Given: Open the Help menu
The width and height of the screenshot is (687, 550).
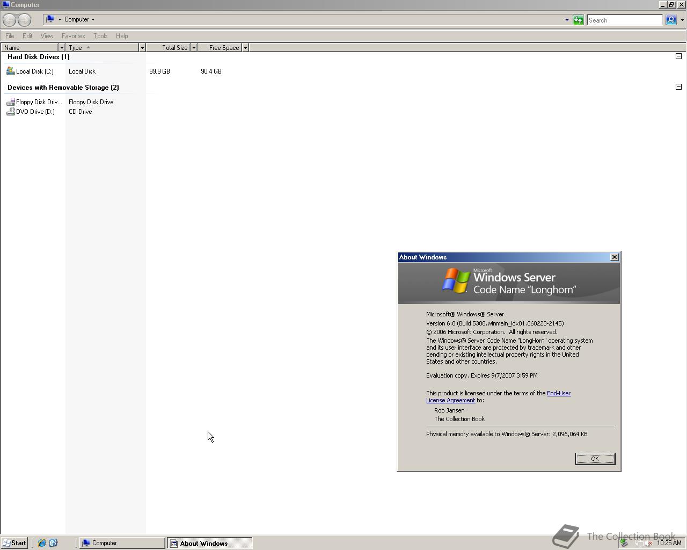Looking at the screenshot, I should [122, 36].
